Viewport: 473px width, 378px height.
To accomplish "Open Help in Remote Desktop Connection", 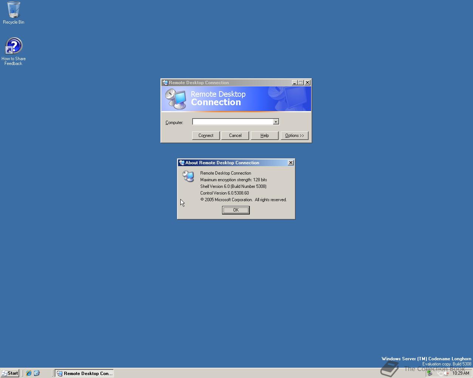I will 265,135.
